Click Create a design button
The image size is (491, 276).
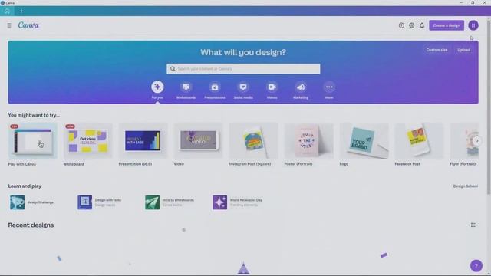click(447, 25)
